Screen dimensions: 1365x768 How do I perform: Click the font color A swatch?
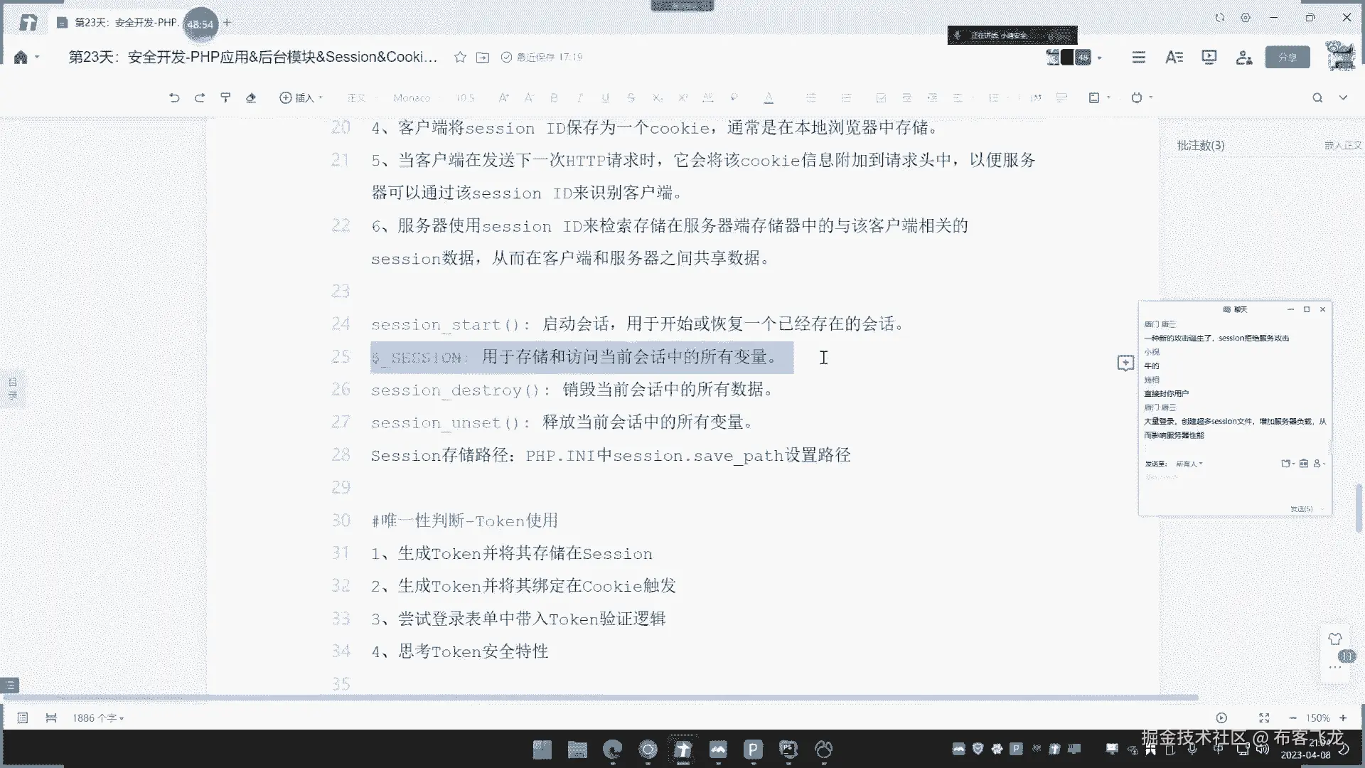click(769, 97)
